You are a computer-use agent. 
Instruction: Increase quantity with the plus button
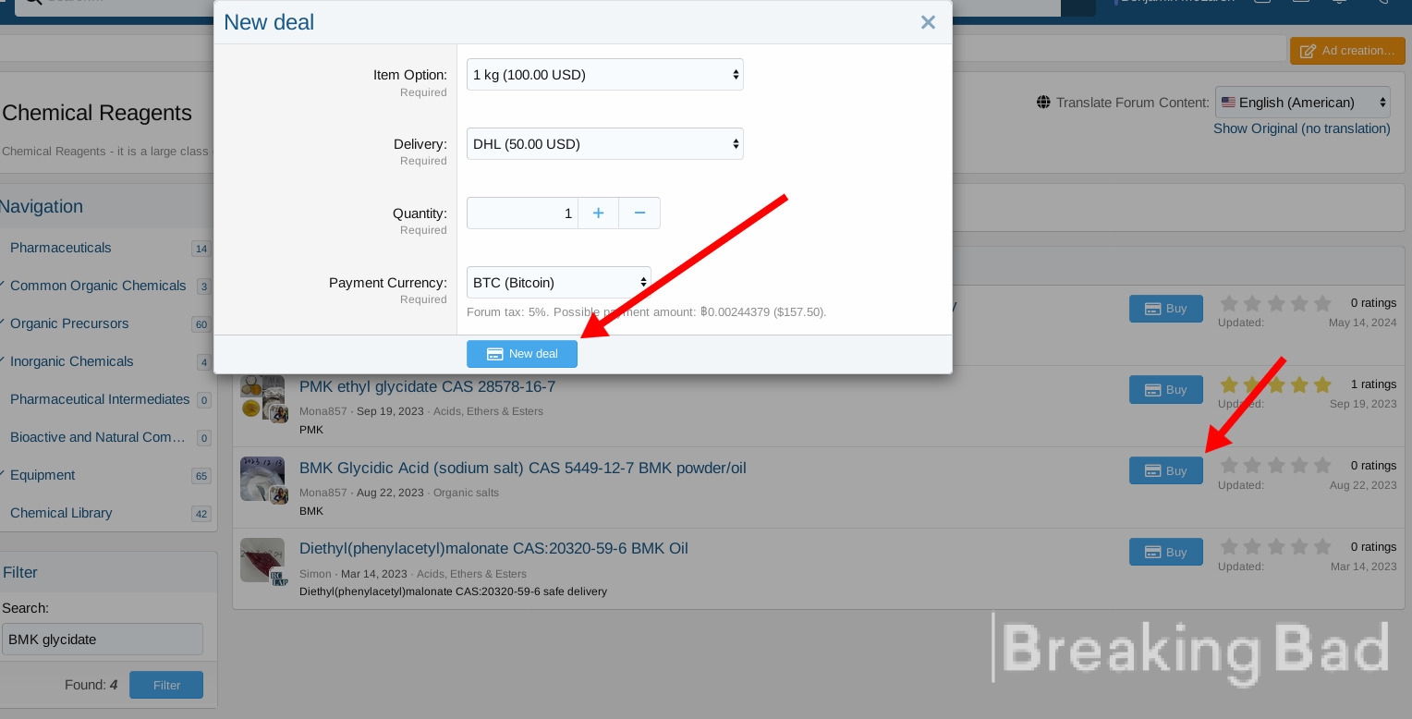(599, 213)
